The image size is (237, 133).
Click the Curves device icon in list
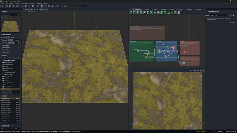tap(3, 66)
